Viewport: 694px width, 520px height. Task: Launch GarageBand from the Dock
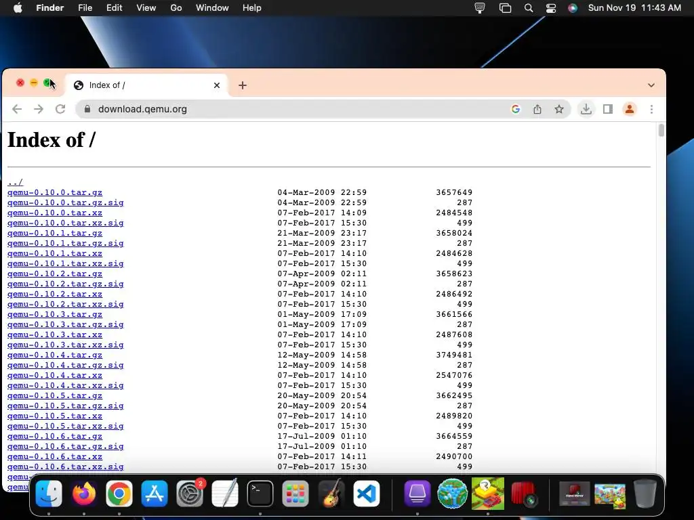pos(331,494)
